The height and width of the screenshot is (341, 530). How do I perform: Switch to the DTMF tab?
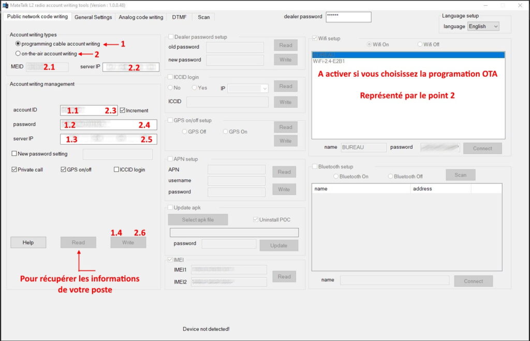[179, 17]
